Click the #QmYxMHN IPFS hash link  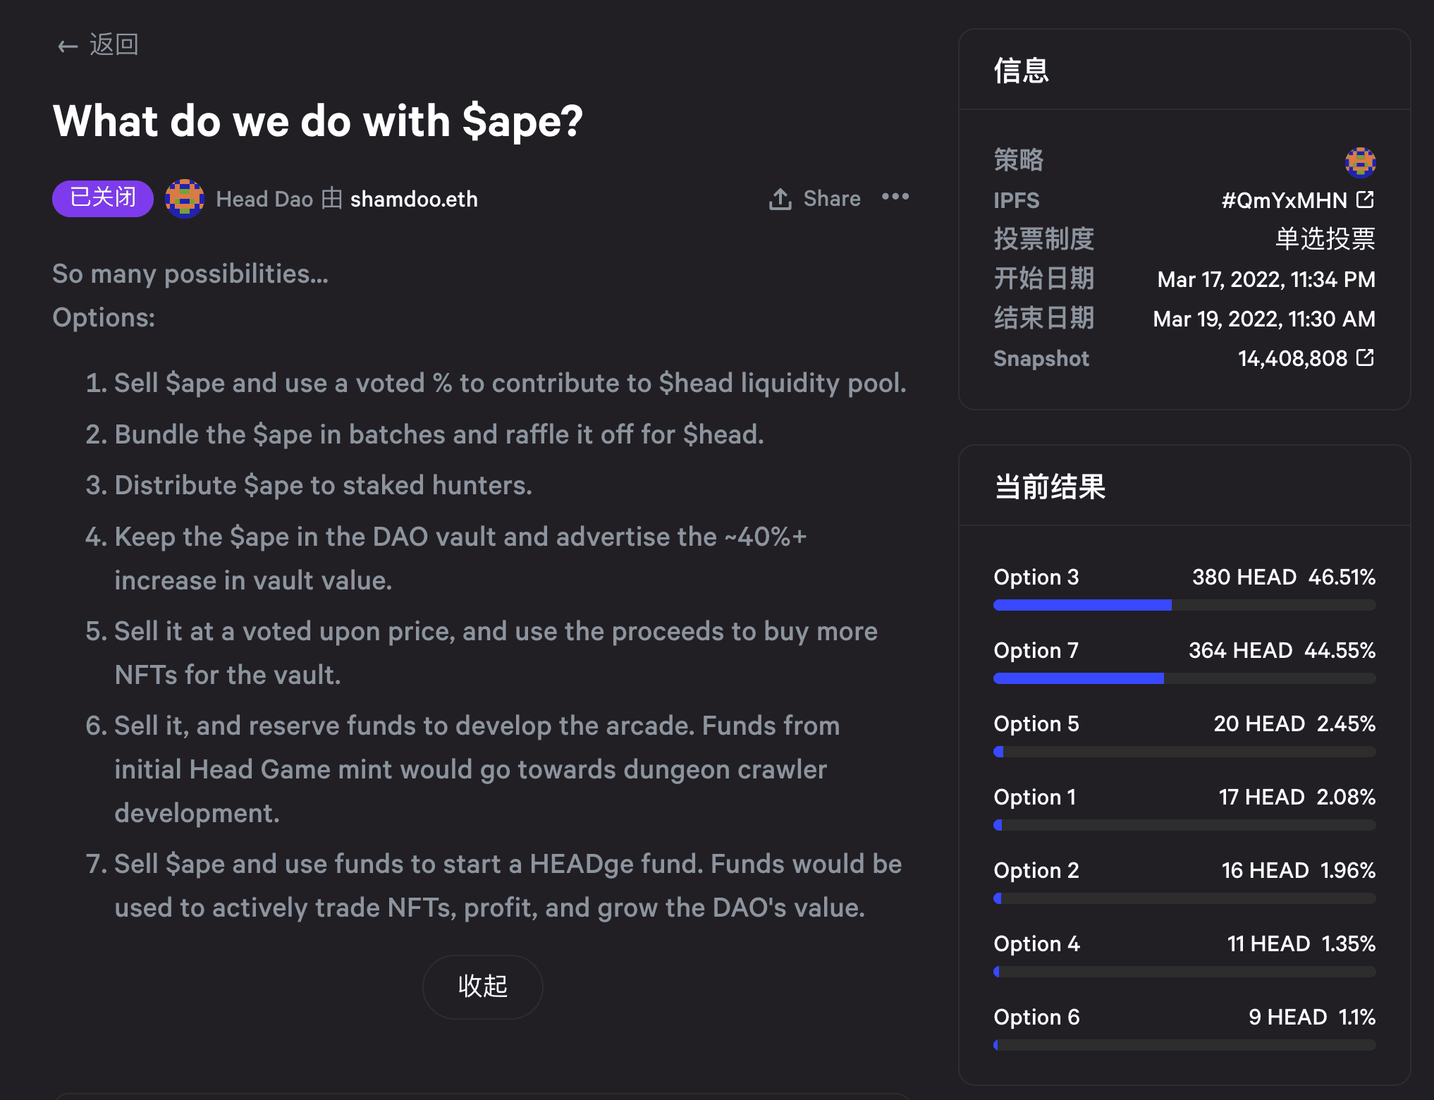tap(1284, 201)
